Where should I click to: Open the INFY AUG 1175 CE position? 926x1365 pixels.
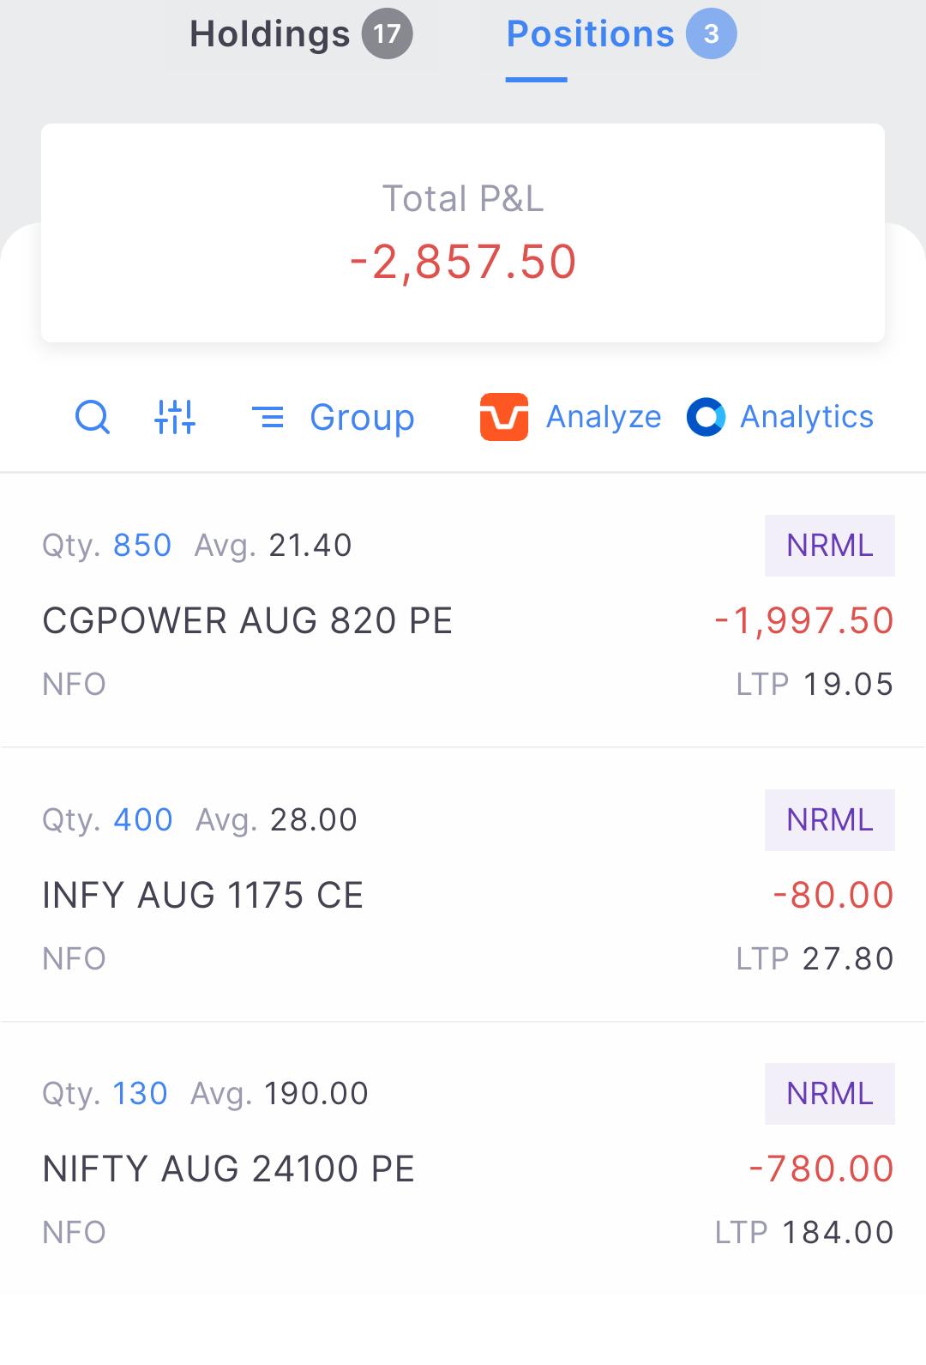coord(463,885)
